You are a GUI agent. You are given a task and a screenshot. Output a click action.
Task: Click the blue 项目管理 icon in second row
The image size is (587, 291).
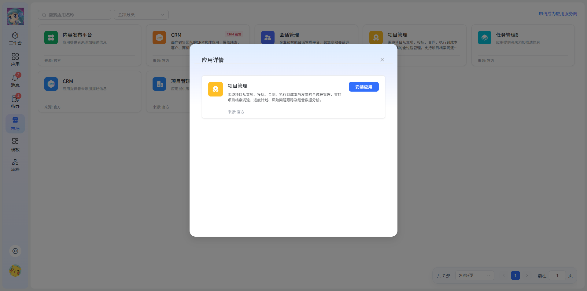point(159,84)
